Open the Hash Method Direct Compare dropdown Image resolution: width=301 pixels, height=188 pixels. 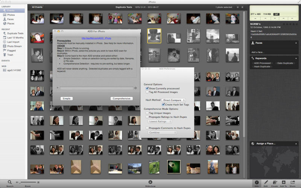pyautogui.click(x=173, y=100)
